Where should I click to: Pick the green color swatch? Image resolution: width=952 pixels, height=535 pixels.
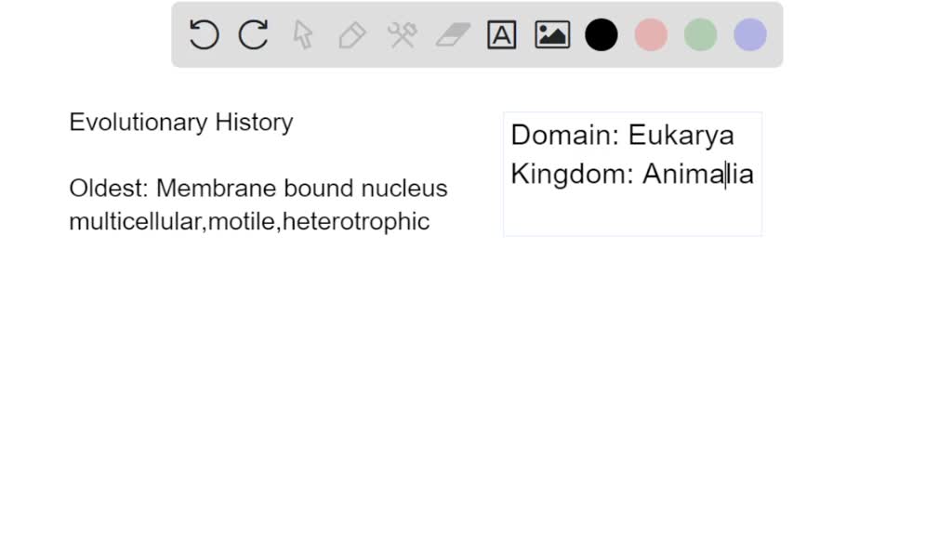coord(700,34)
